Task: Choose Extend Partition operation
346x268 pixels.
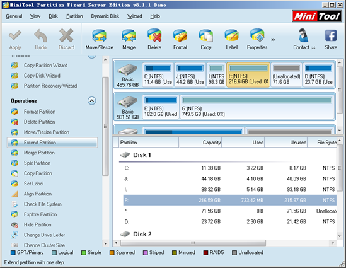Action: coord(52,143)
